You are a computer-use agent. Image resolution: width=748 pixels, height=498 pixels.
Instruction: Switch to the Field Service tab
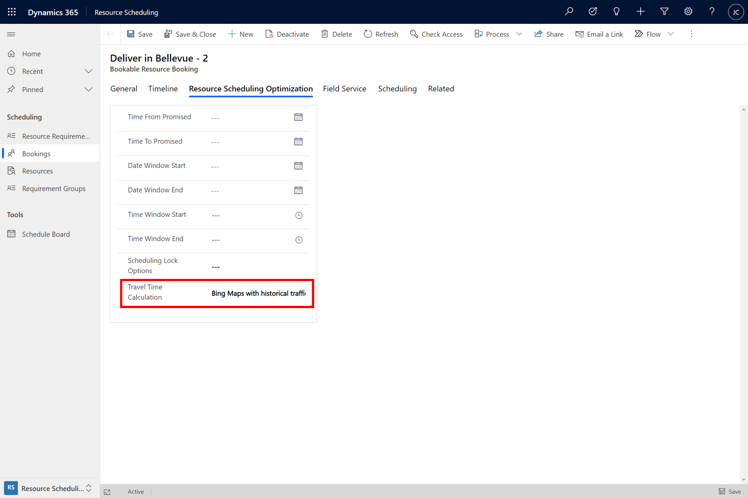pyautogui.click(x=344, y=89)
